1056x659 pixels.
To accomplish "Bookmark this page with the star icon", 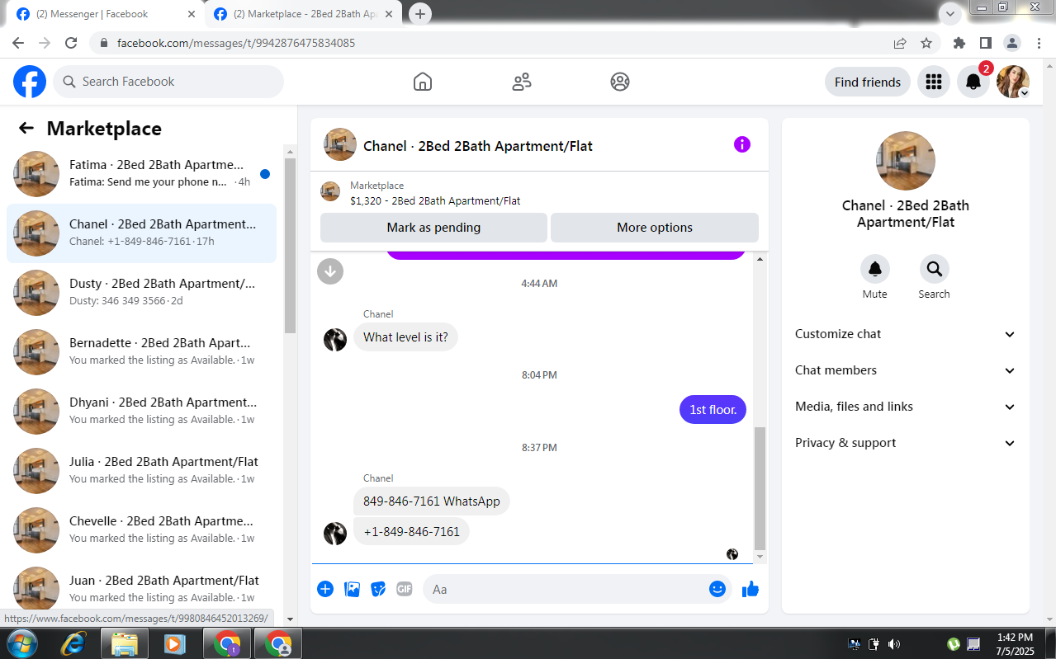I will point(926,43).
